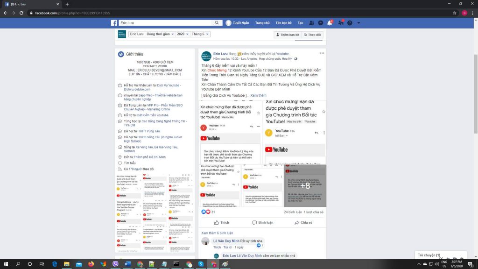This screenshot has width=478, height=269.
Task: Show hidden system tray icons
Action: click(419, 264)
